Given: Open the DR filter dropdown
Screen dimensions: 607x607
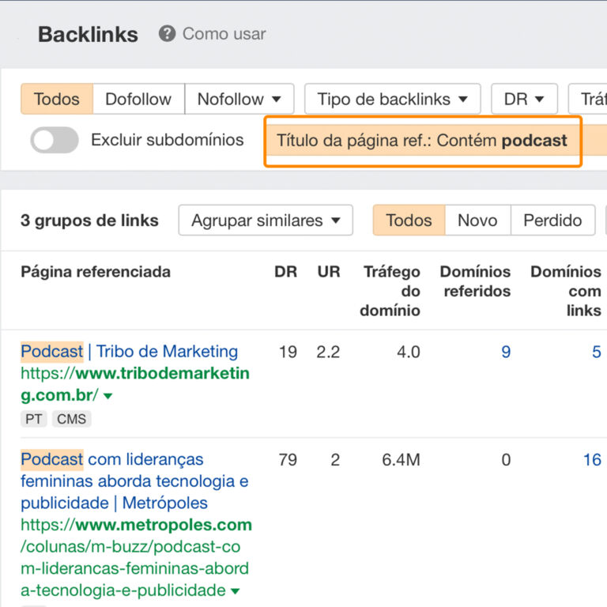Looking at the screenshot, I should click(524, 99).
